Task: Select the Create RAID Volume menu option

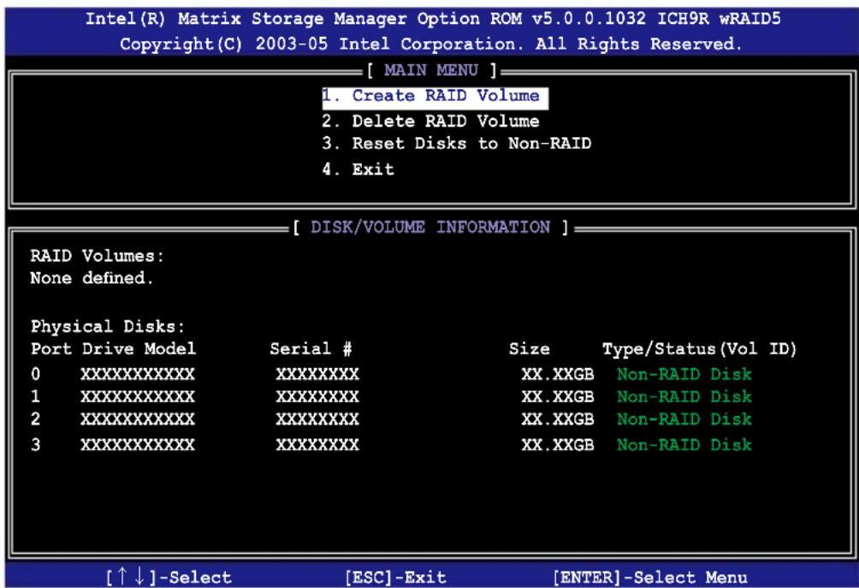Action: pyautogui.click(x=435, y=97)
